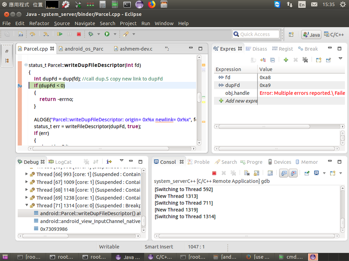Expand Thread [66] 993 in Debug view
Image resolution: width=349 pixels, height=261 pixels.
[27, 174]
